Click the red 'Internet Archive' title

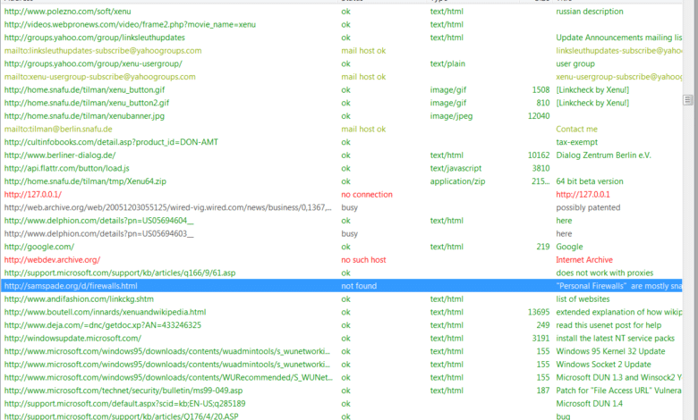pos(584,260)
